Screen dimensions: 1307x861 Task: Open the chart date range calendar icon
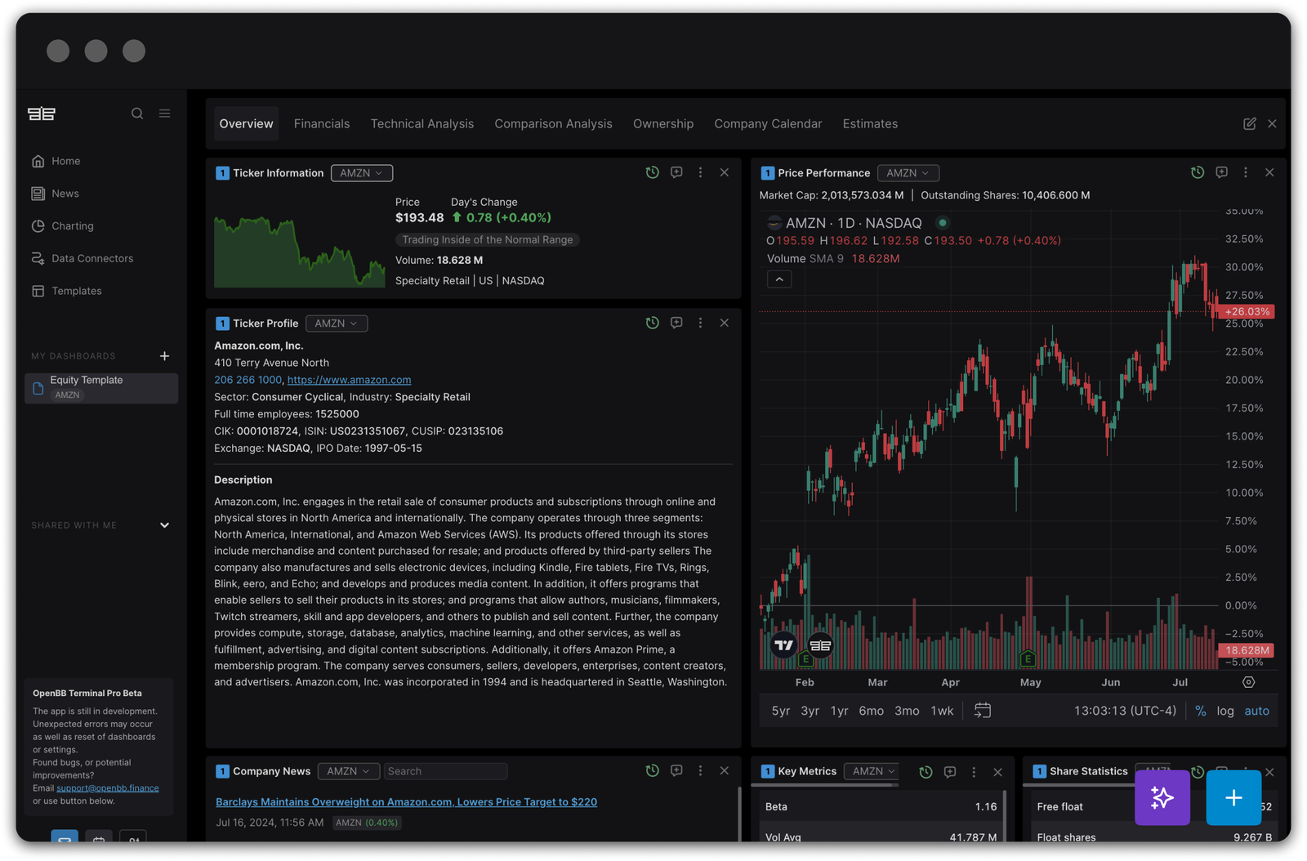pyautogui.click(x=983, y=711)
